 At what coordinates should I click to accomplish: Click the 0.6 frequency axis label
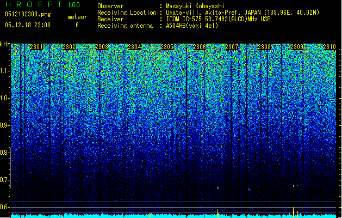click(4, 207)
